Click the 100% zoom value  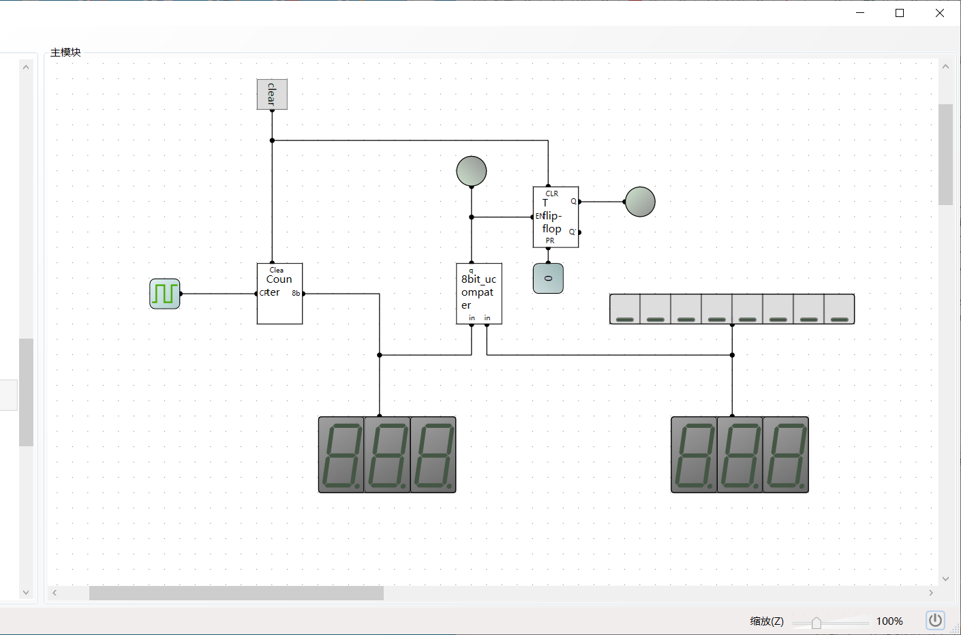889,621
